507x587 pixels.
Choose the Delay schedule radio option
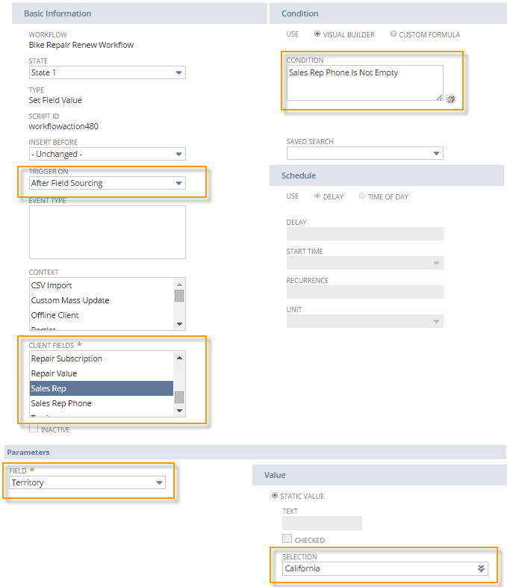[x=317, y=196]
